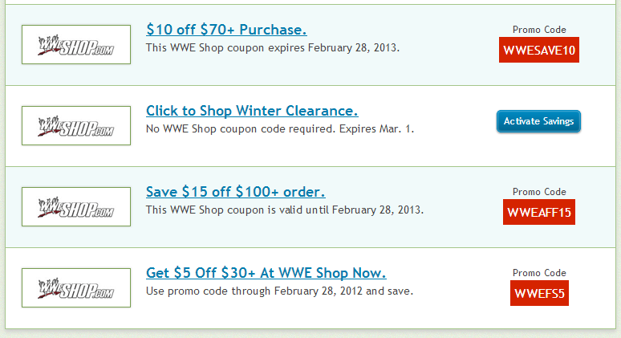The height and width of the screenshot is (338, 621).
Task: Visit "Get $5 Off $30+ At WWE Shop Now"
Action: point(266,273)
